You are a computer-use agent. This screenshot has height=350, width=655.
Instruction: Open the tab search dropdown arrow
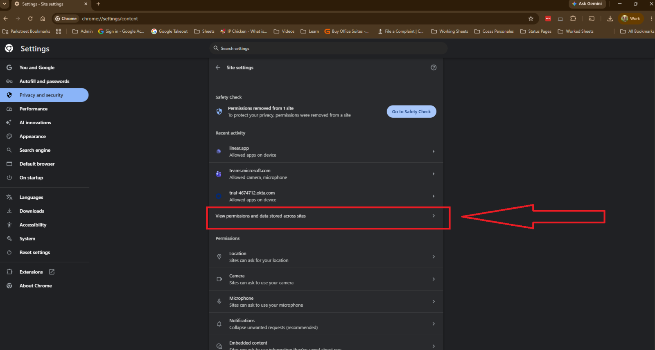click(4, 4)
